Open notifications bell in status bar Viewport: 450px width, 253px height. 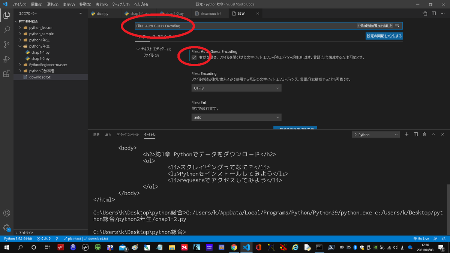point(444,238)
